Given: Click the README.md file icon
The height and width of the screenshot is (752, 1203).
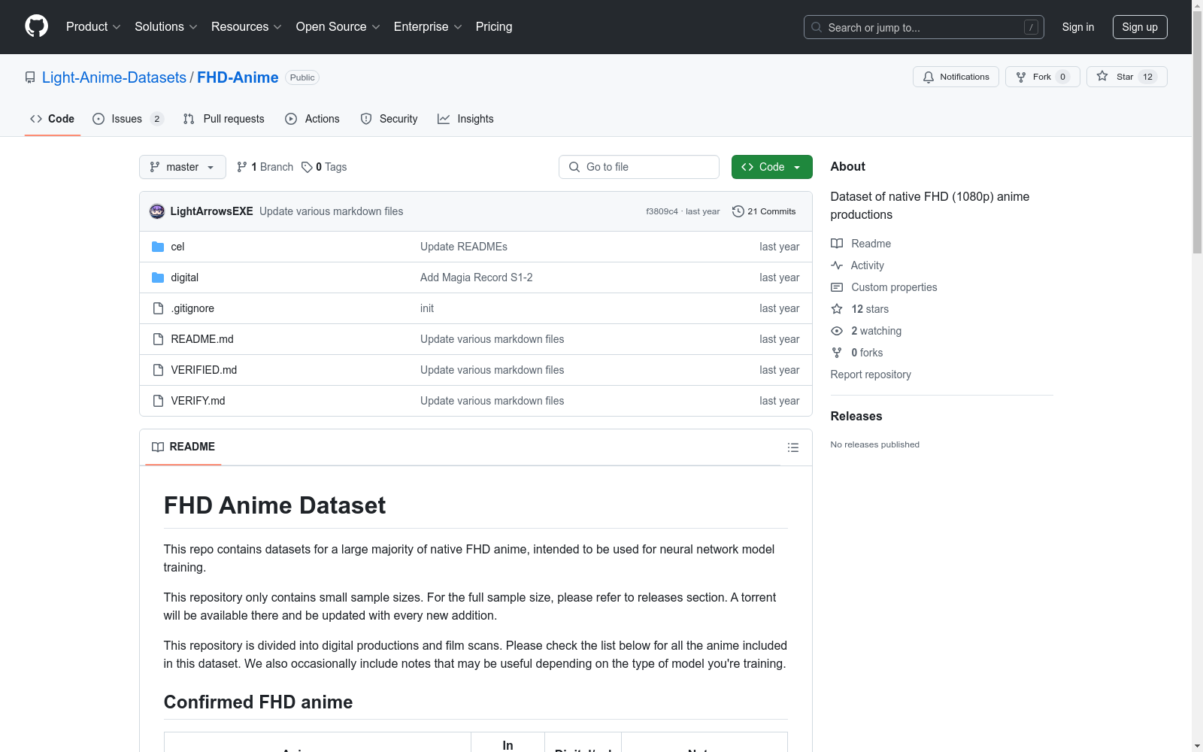Looking at the screenshot, I should (158, 339).
